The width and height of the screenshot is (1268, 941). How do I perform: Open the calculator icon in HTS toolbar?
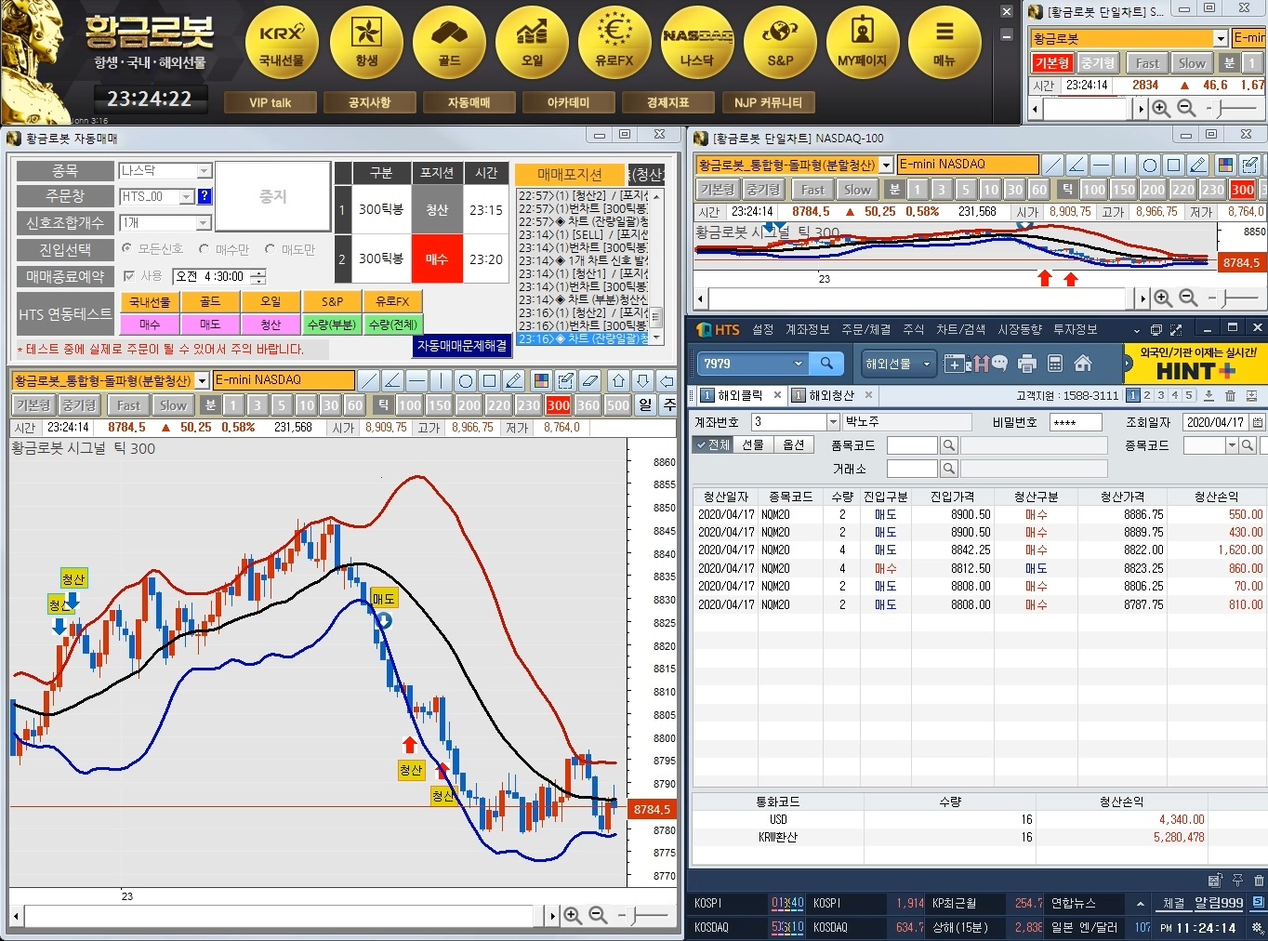click(x=1055, y=364)
